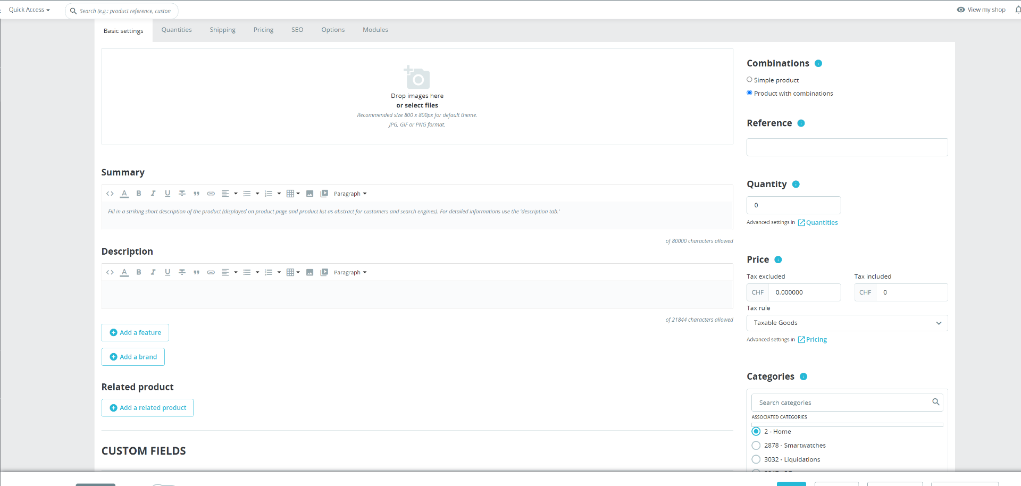The height and width of the screenshot is (486, 1021).
Task: Open table dropdown in Description toolbar
Action: (x=293, y=272)
